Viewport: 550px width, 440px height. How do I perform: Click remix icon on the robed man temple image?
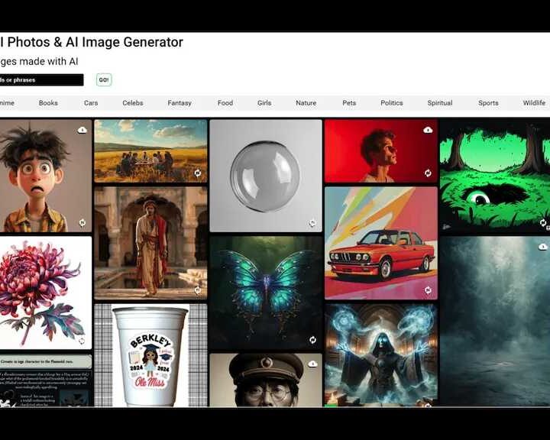pos(198,290)
